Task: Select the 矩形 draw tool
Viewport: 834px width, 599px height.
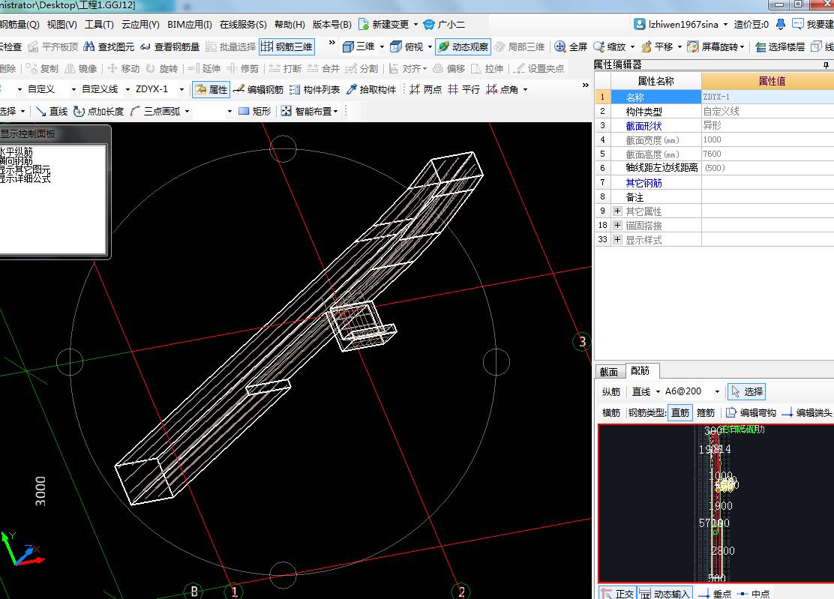Action: click(255, 111)
